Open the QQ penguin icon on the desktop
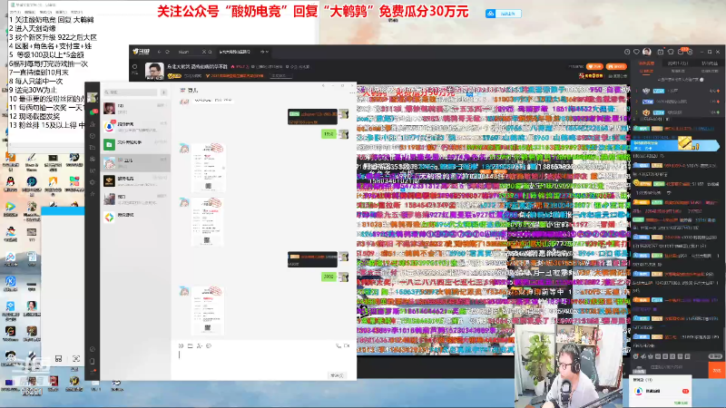 tap(10, 182)
